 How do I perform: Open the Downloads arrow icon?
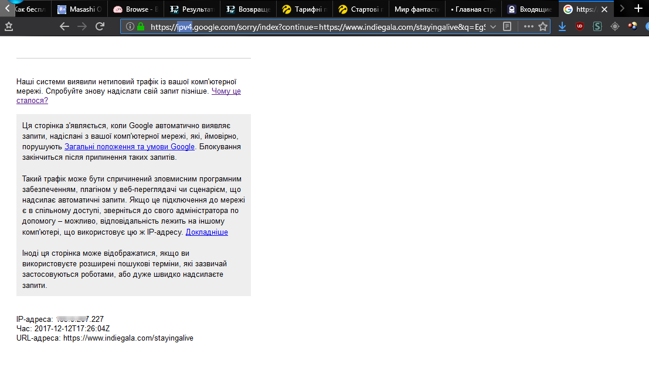click(562, 26)
